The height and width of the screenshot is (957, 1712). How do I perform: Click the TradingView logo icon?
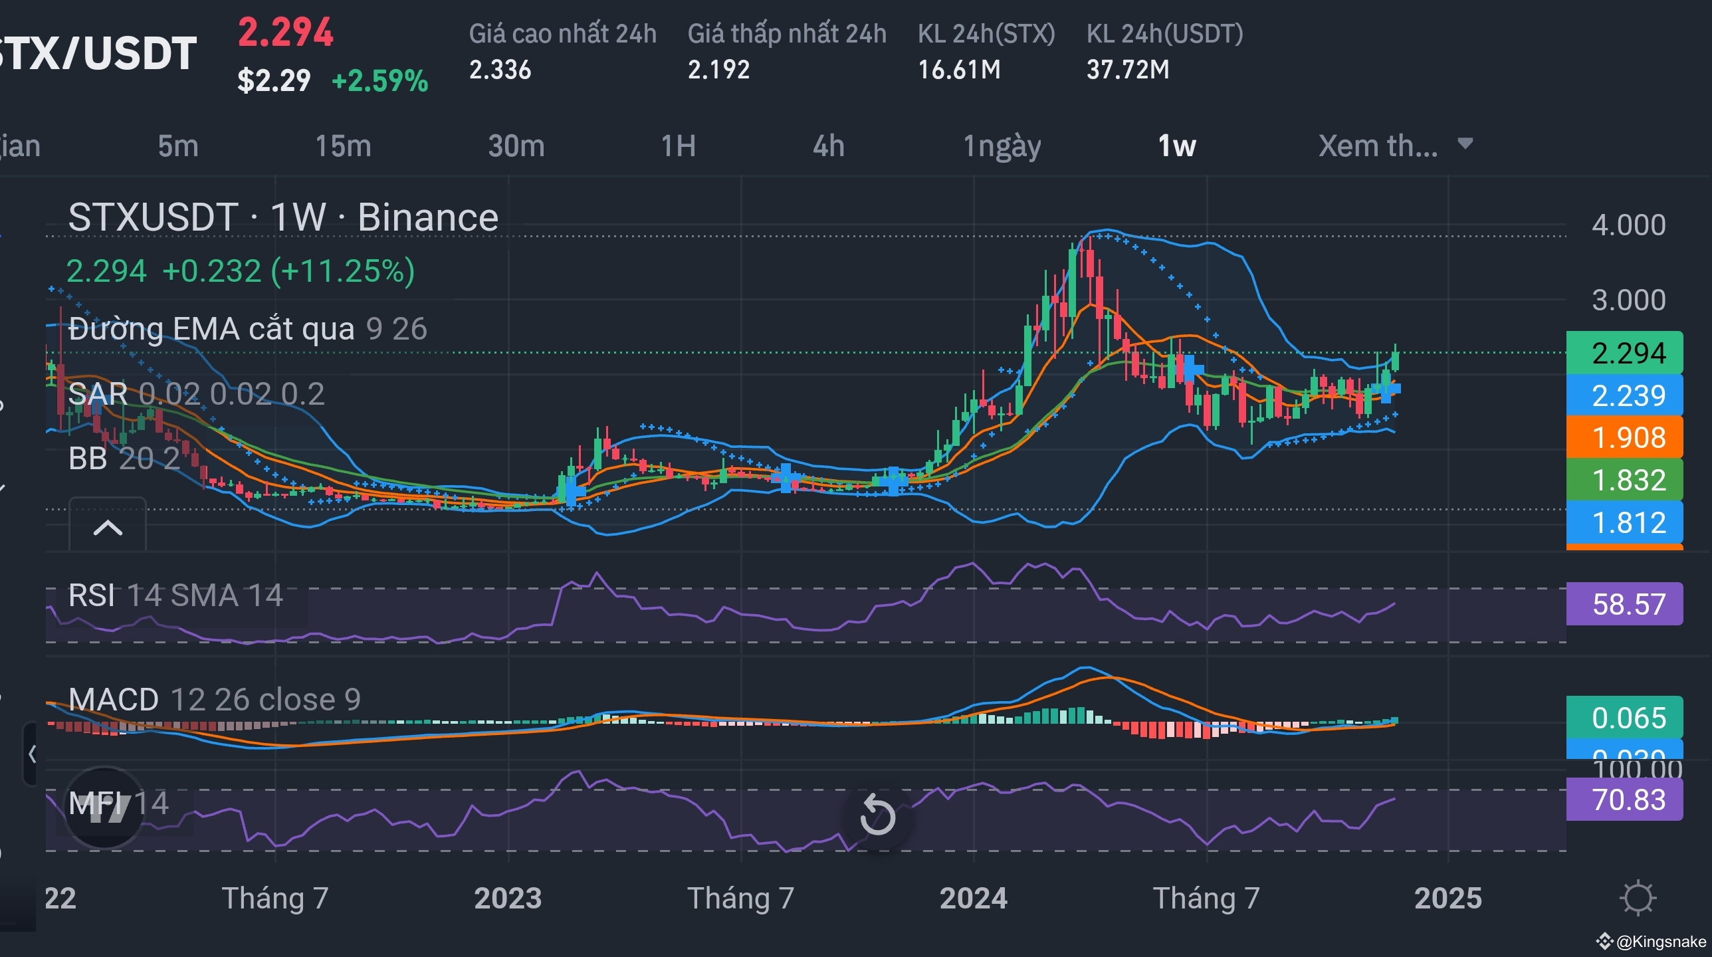point(104,807)
